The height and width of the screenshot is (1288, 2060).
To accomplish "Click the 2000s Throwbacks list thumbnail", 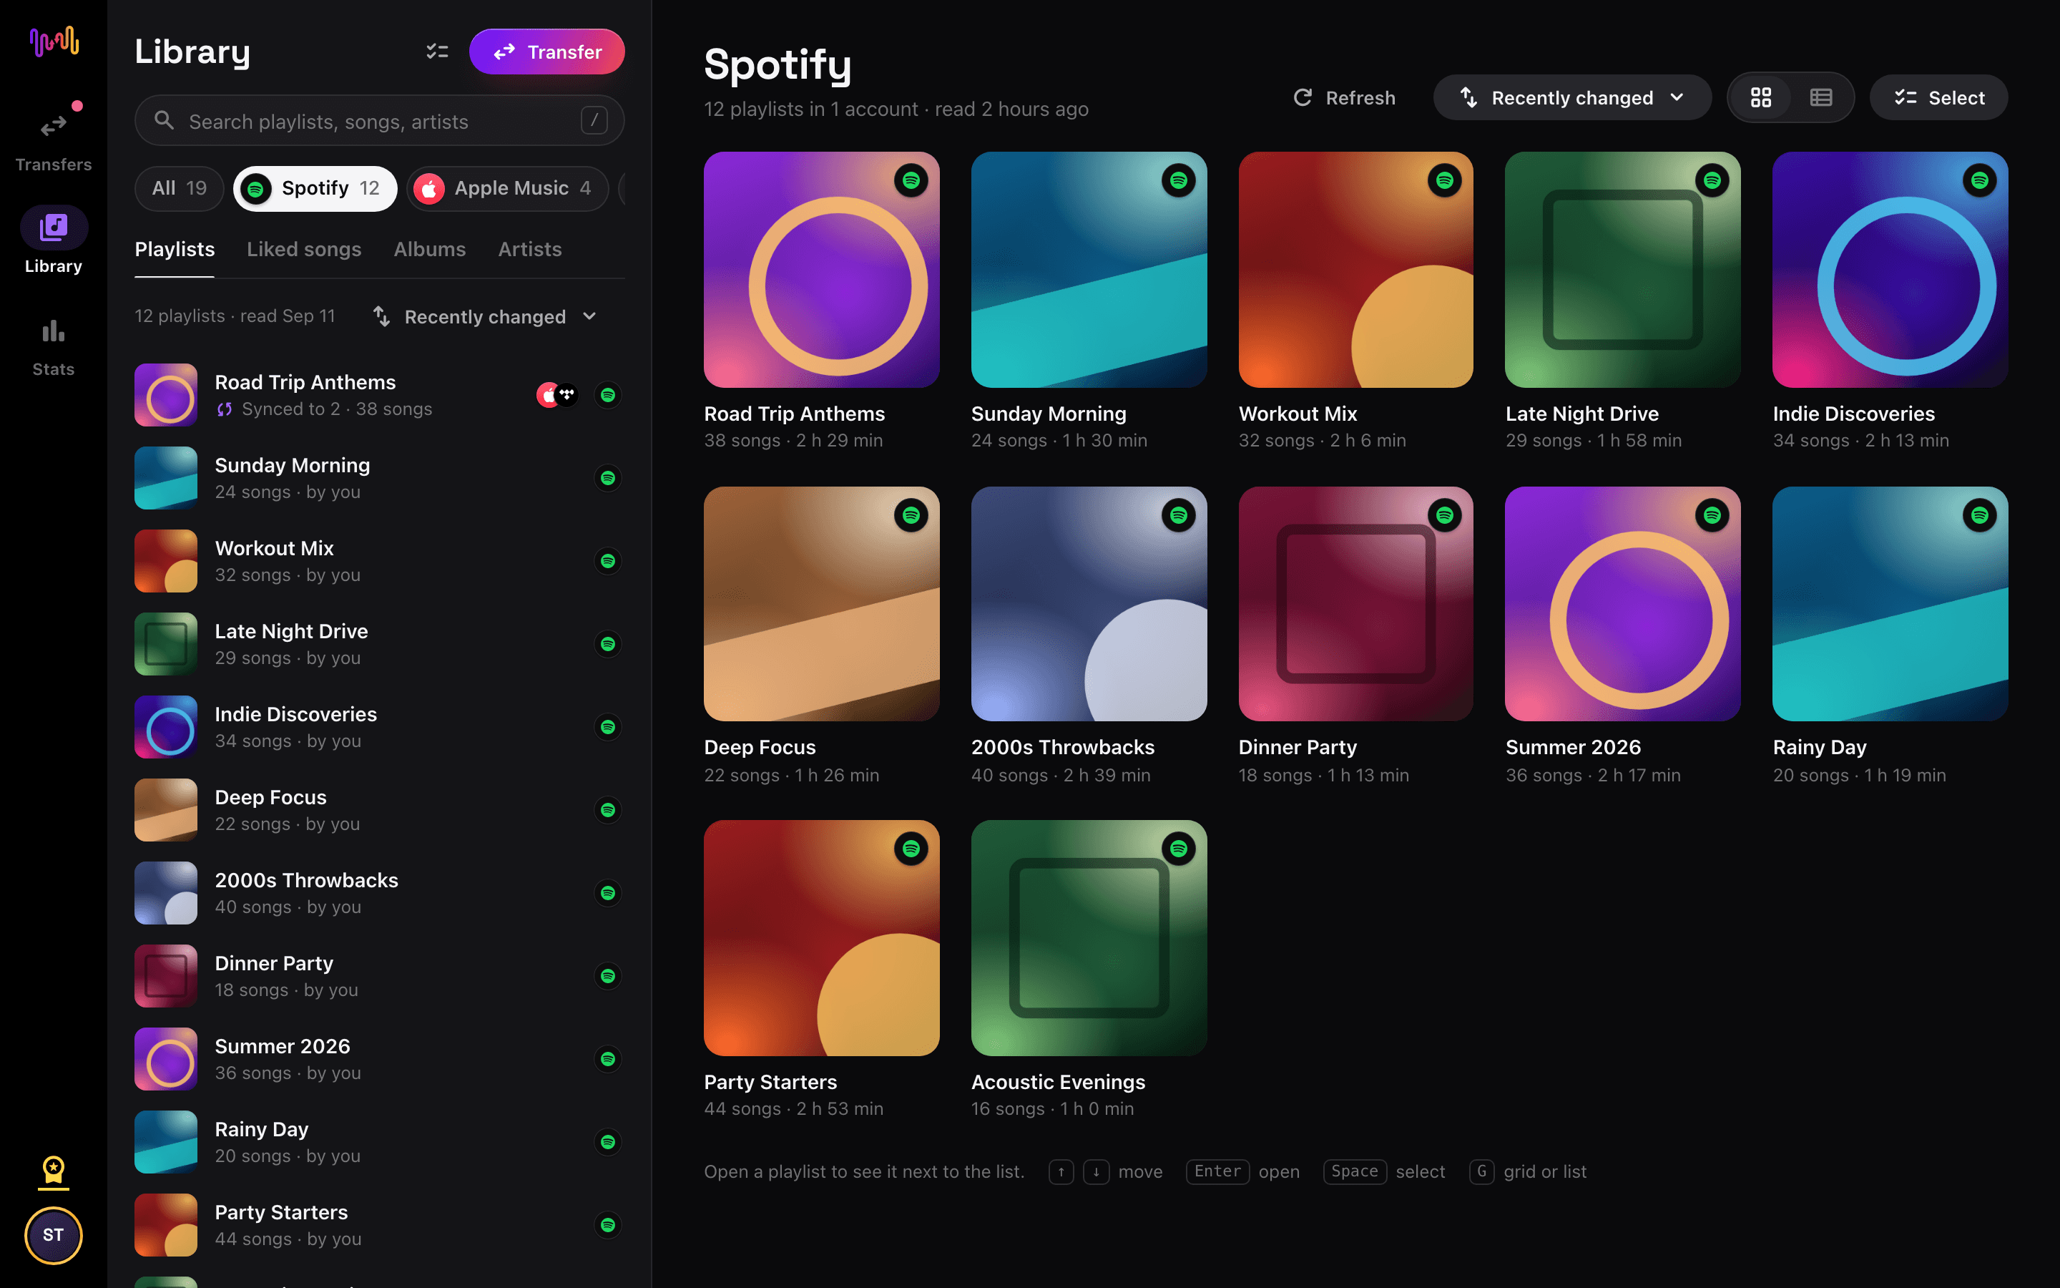I will click(x=166, y=893).
